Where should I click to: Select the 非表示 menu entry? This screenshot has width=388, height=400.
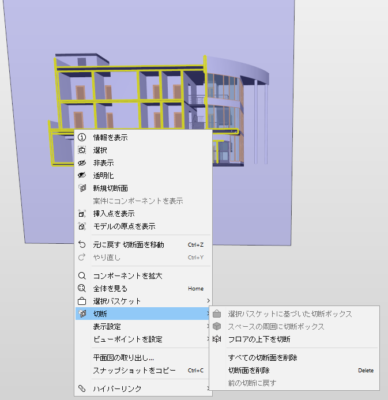pos(144,163)
